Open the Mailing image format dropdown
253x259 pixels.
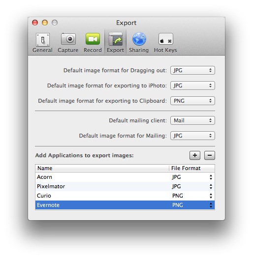click(x=192, y=136)
